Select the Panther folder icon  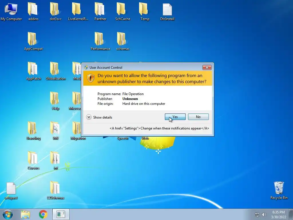(x=100, y=11)
